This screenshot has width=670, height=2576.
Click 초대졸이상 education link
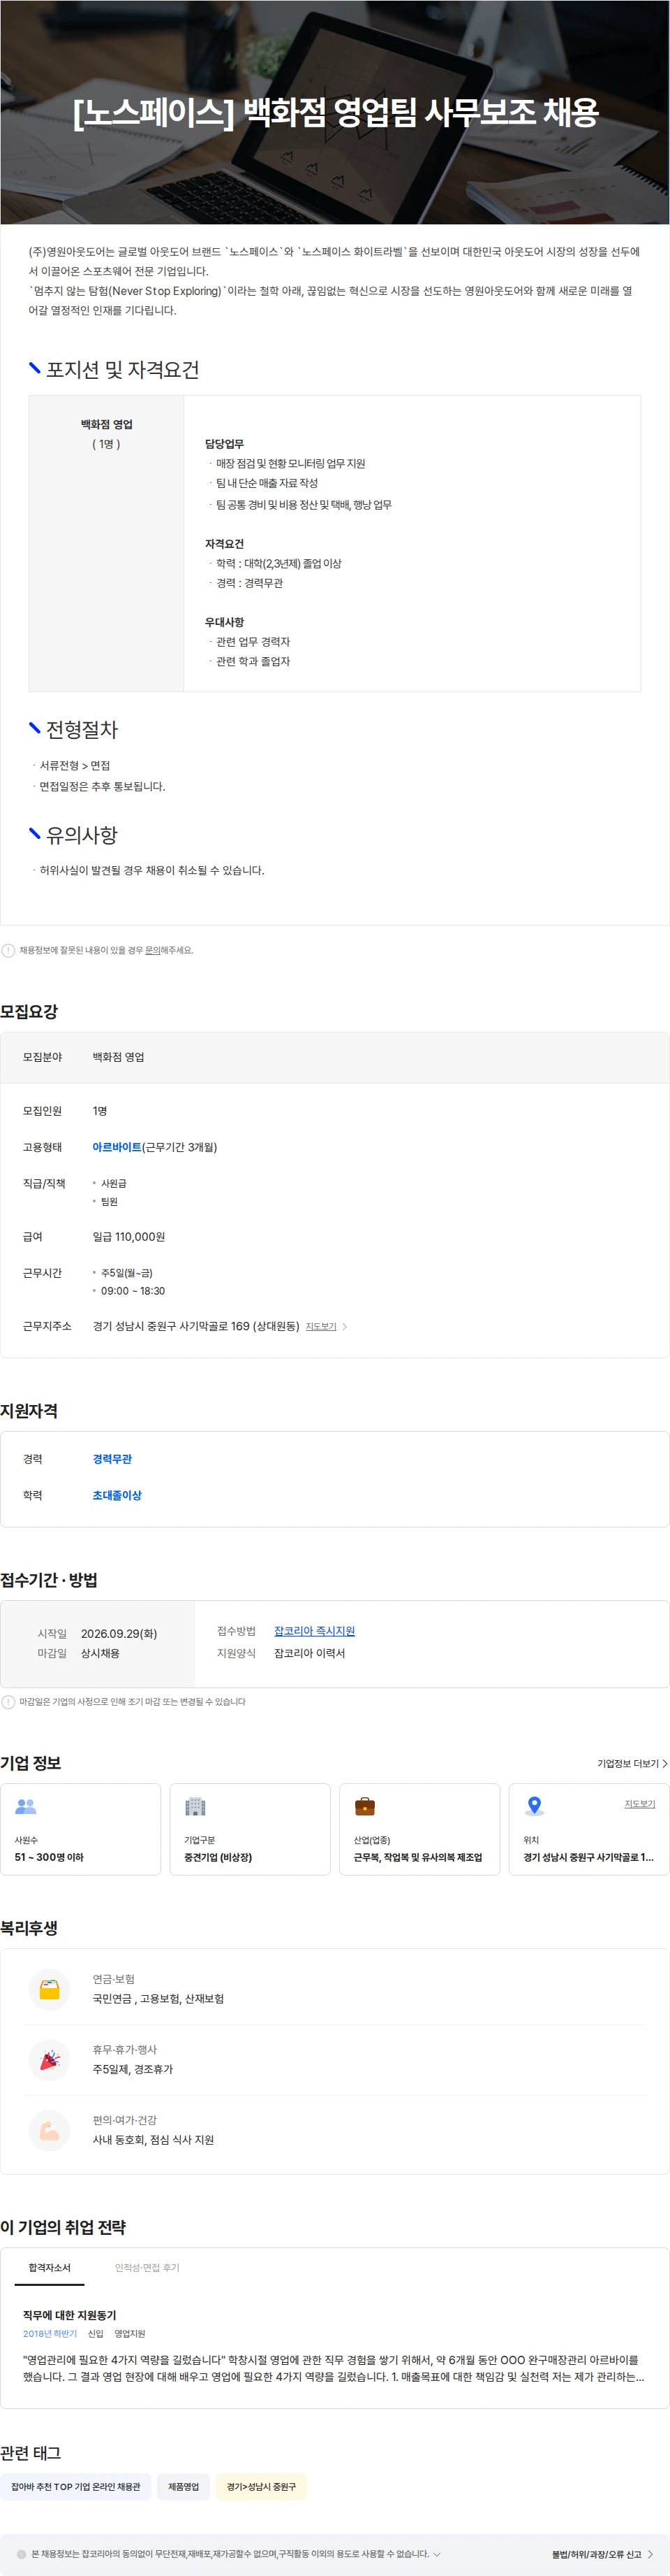pos(117,1495)
